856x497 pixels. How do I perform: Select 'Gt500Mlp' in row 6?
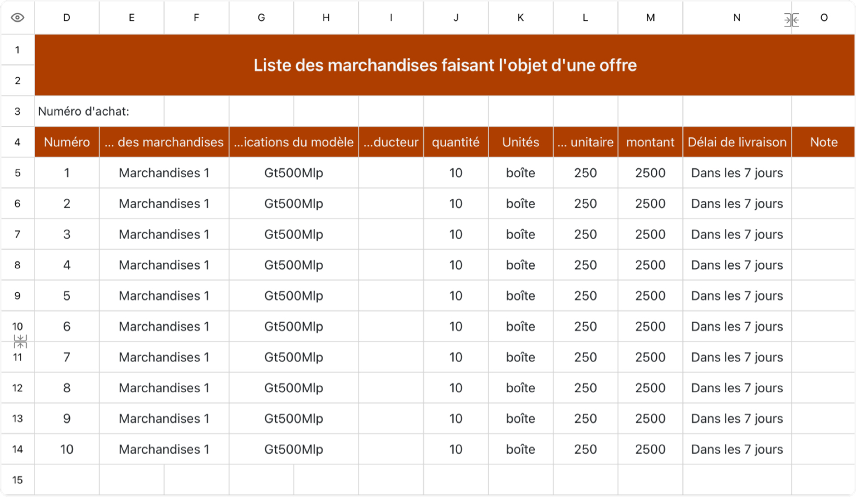(294, 204)
